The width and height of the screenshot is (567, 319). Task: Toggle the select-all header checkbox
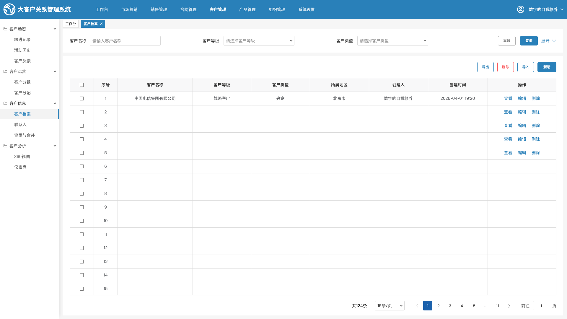82,85
